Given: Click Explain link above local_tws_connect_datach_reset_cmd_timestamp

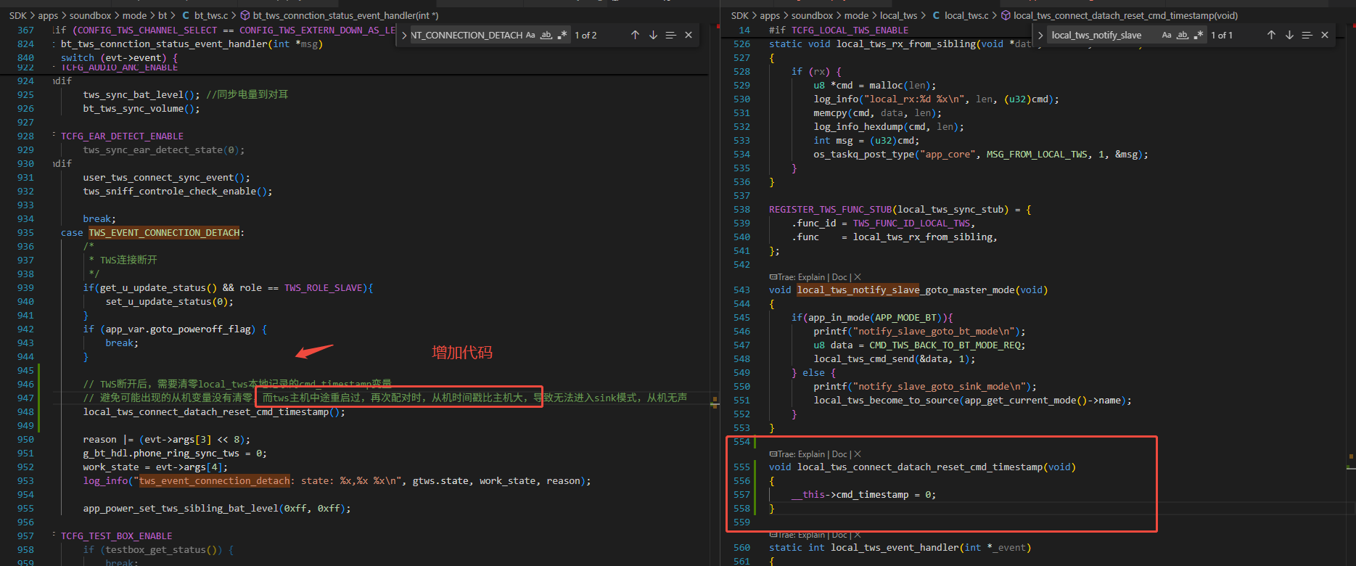Looking at the screenshot, I should click(811, 454).
